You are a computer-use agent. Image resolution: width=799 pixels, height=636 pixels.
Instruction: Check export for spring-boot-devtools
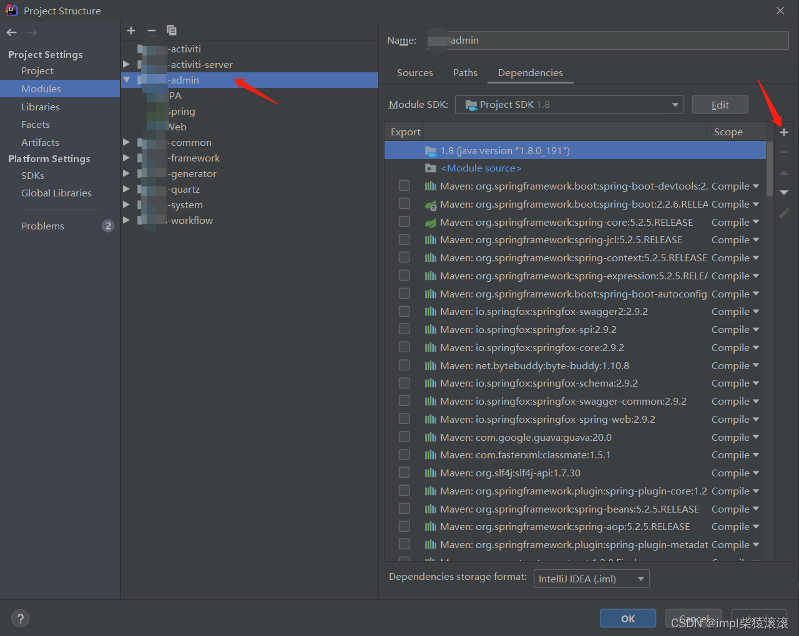[404, 186]
